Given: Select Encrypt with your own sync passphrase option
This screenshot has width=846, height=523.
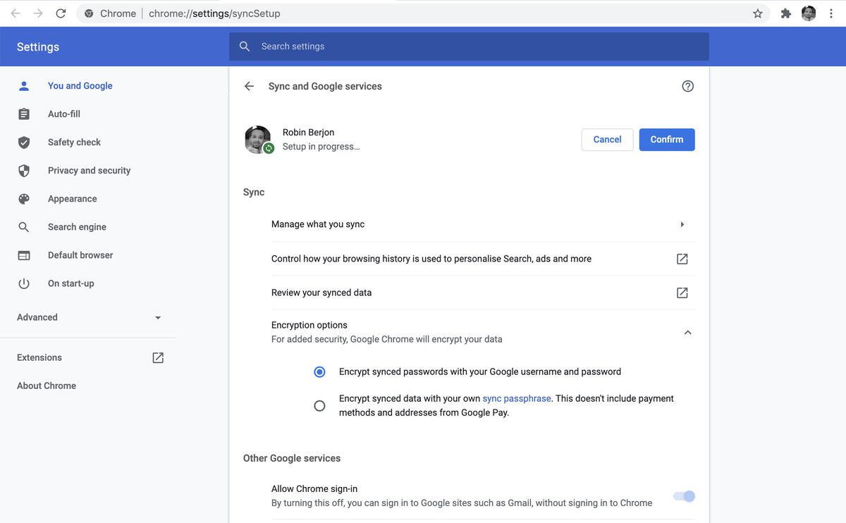Looking at the screenshot, I should click(319, 406).
